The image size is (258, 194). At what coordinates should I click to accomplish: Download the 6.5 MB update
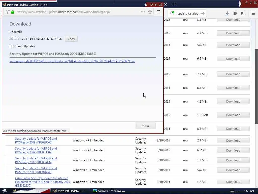coord(233,59)
